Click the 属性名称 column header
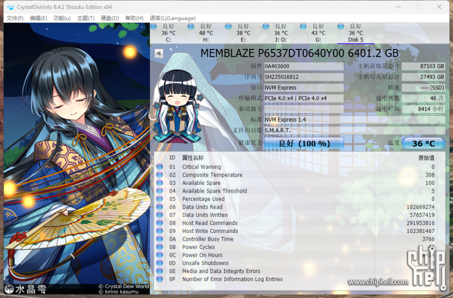Viewport: 453px width, 298px height. (193, 158)
